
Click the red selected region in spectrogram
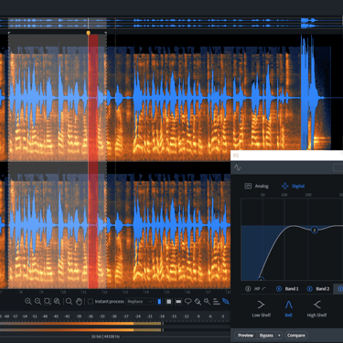point(93,162)
